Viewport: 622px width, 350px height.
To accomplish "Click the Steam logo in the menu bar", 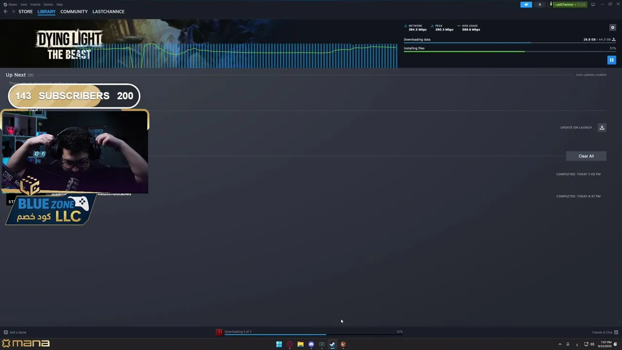I will tap(5, 4).
